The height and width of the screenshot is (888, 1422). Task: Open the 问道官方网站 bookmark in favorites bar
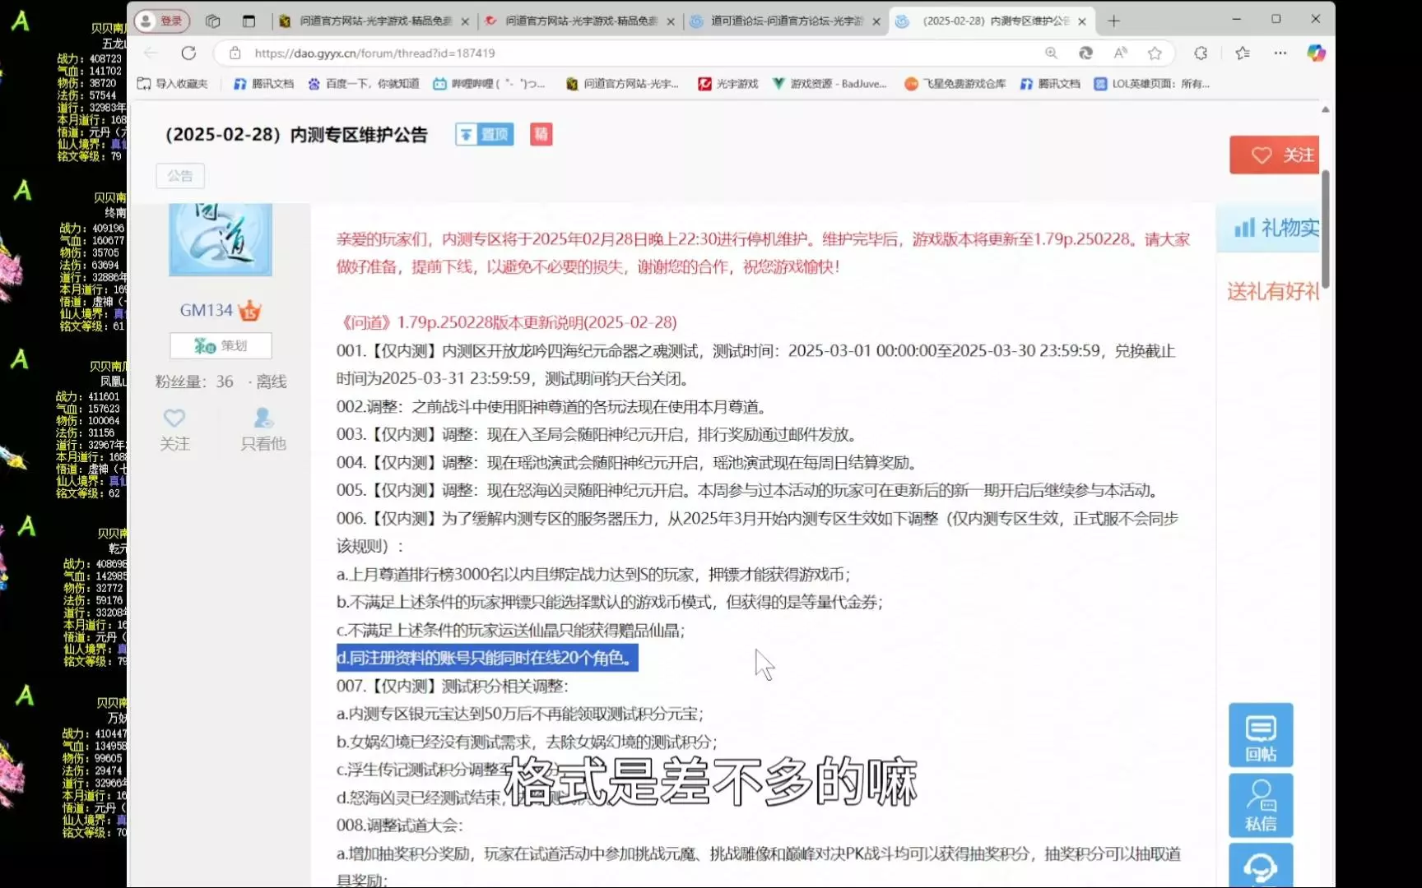[622, 84]
